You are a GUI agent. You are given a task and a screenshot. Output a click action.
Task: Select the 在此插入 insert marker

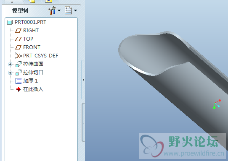tap(33, 89)
